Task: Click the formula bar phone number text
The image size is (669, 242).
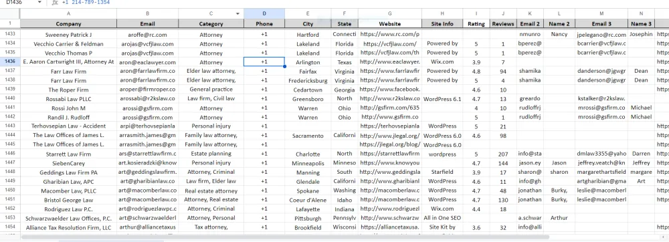Action: (86, 3)
